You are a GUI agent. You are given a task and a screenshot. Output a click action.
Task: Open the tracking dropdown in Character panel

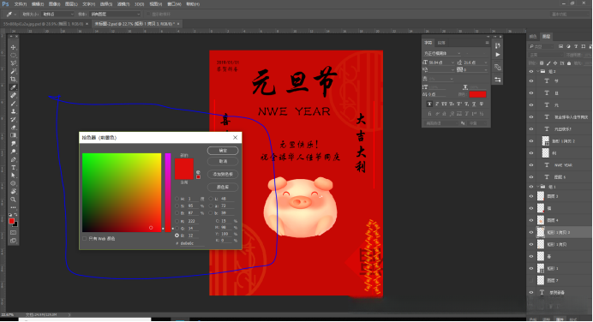click(486, 70)
